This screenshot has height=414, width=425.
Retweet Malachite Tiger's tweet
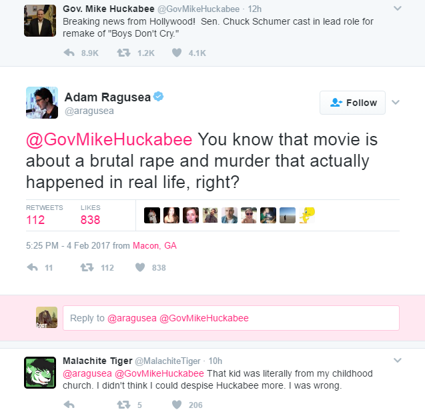[123, 404]
